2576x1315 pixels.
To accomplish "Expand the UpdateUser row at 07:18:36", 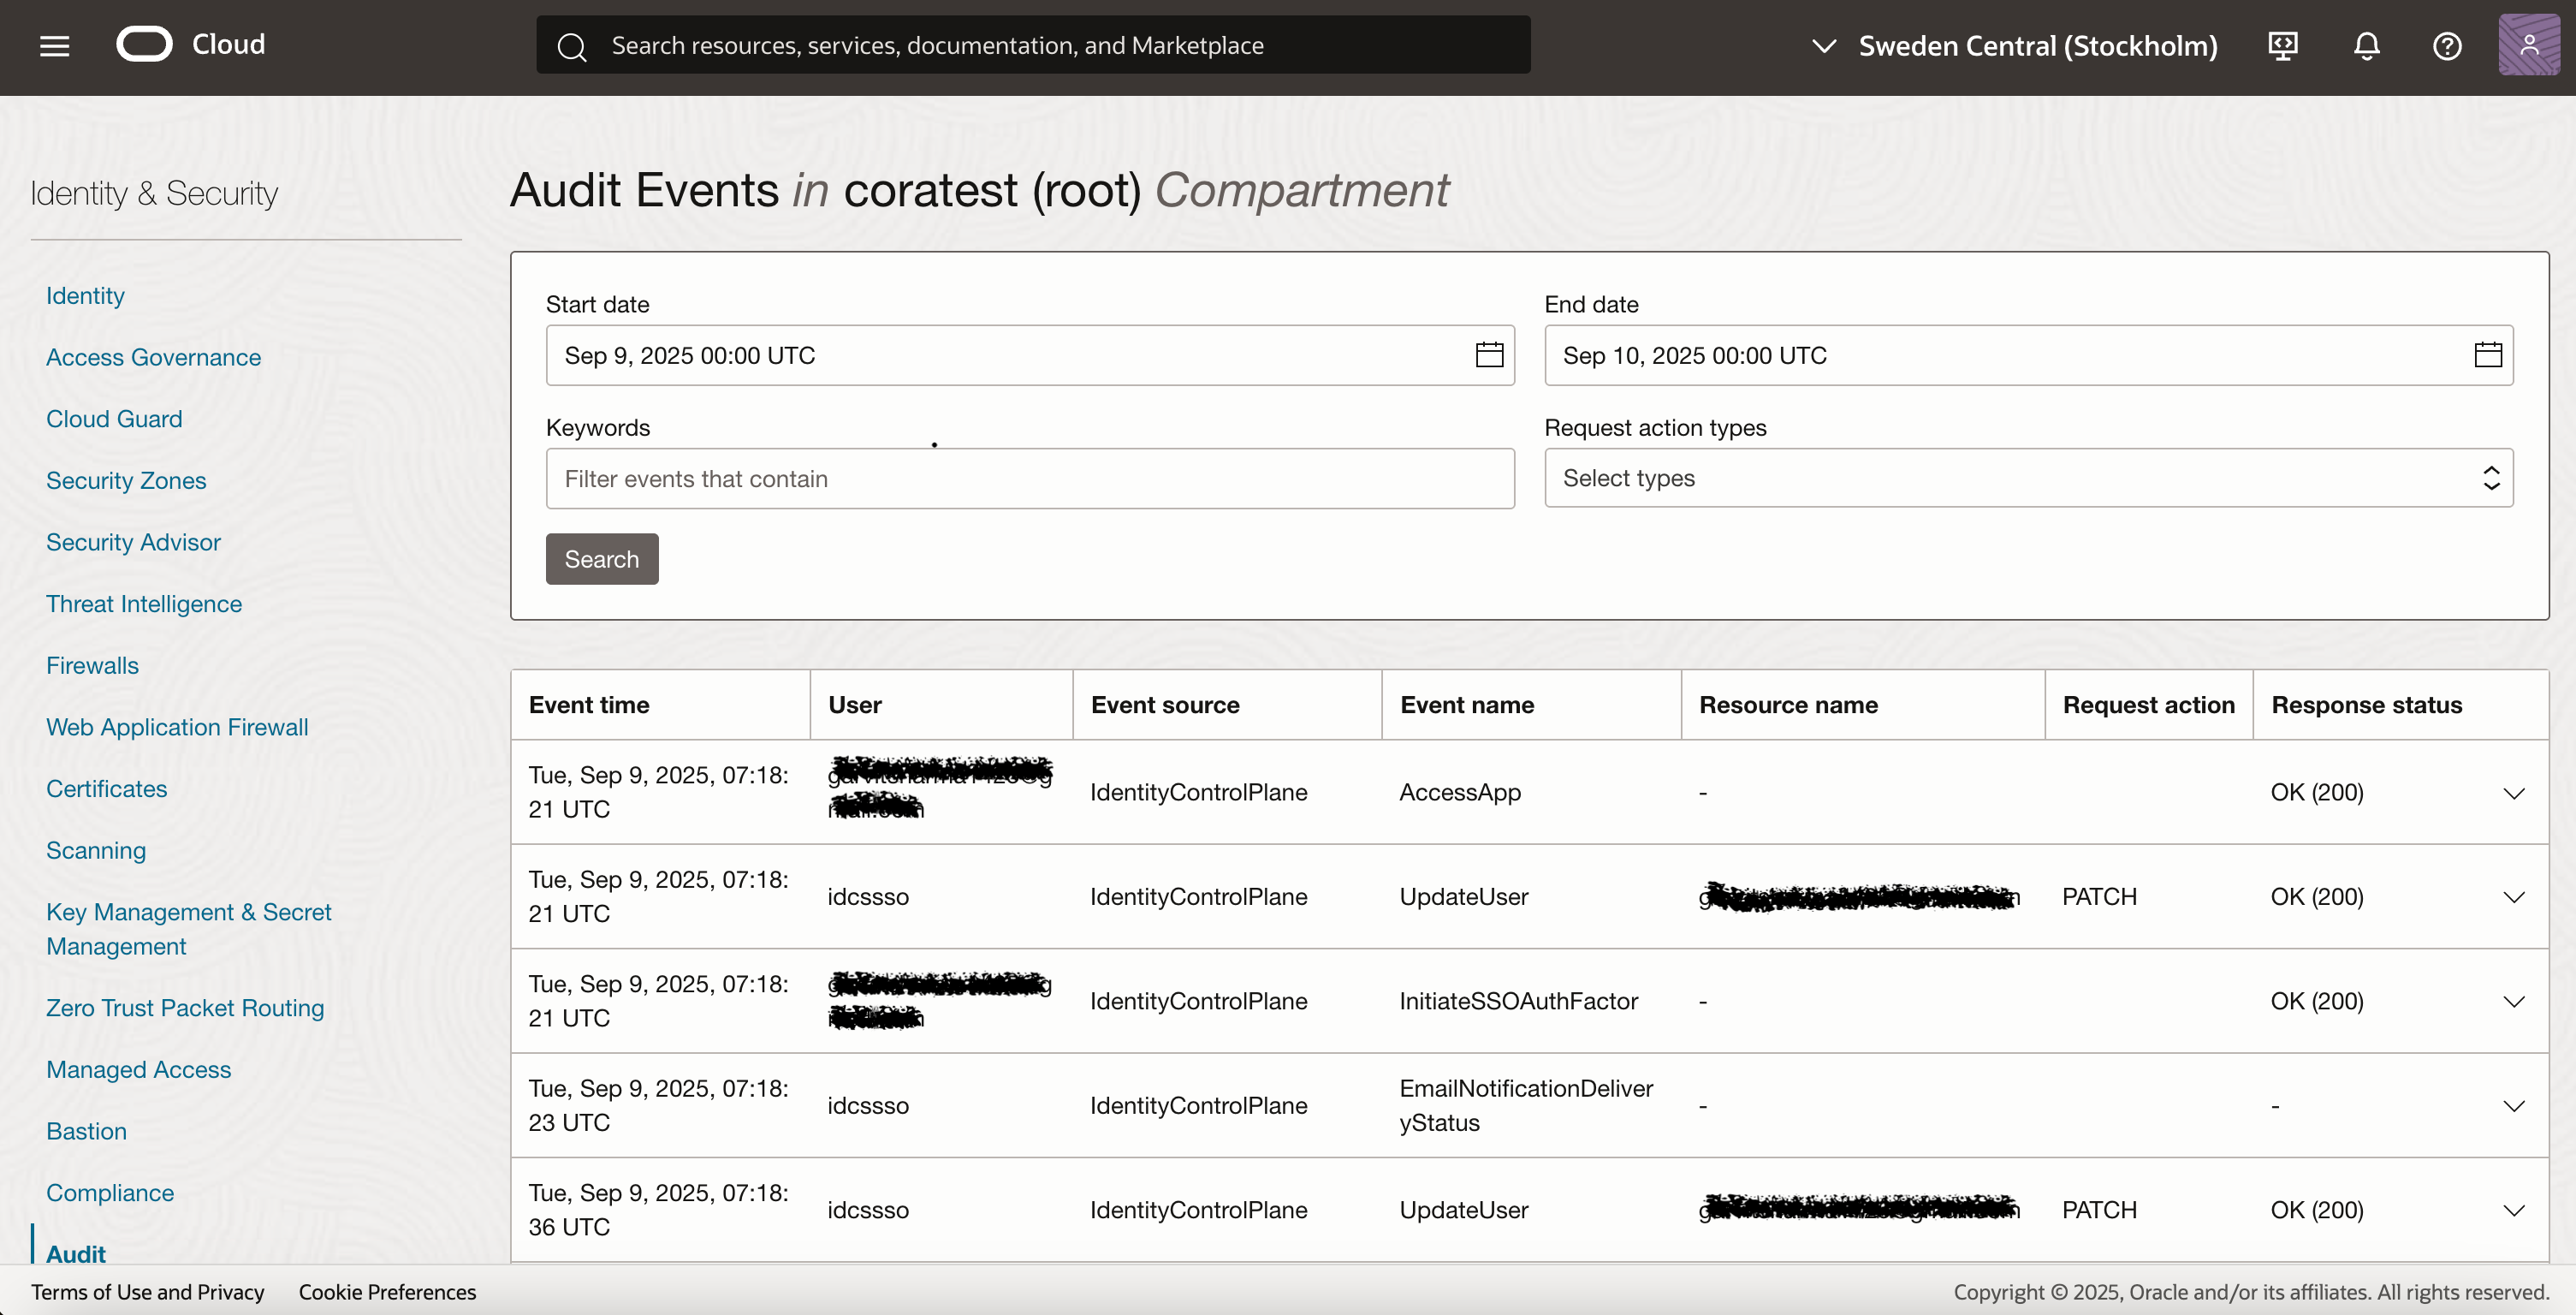I will [x=2513, y=1210].
